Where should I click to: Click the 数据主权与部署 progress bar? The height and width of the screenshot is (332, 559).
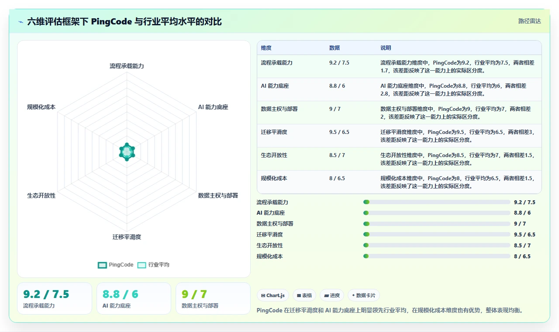click(437, 224)
